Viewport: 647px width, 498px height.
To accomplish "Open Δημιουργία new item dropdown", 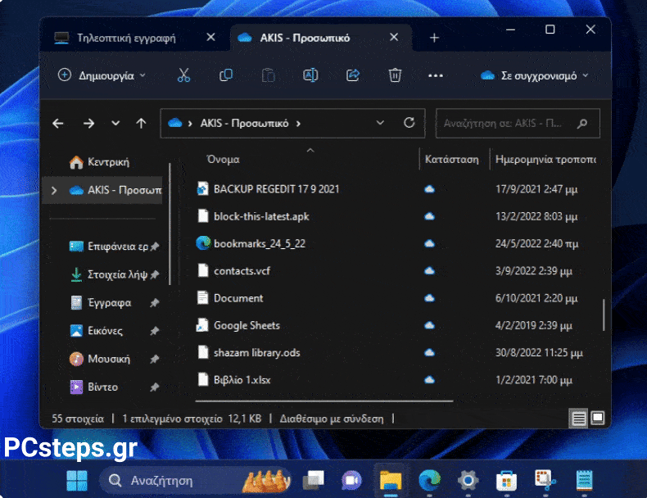I will pos(102,75).
